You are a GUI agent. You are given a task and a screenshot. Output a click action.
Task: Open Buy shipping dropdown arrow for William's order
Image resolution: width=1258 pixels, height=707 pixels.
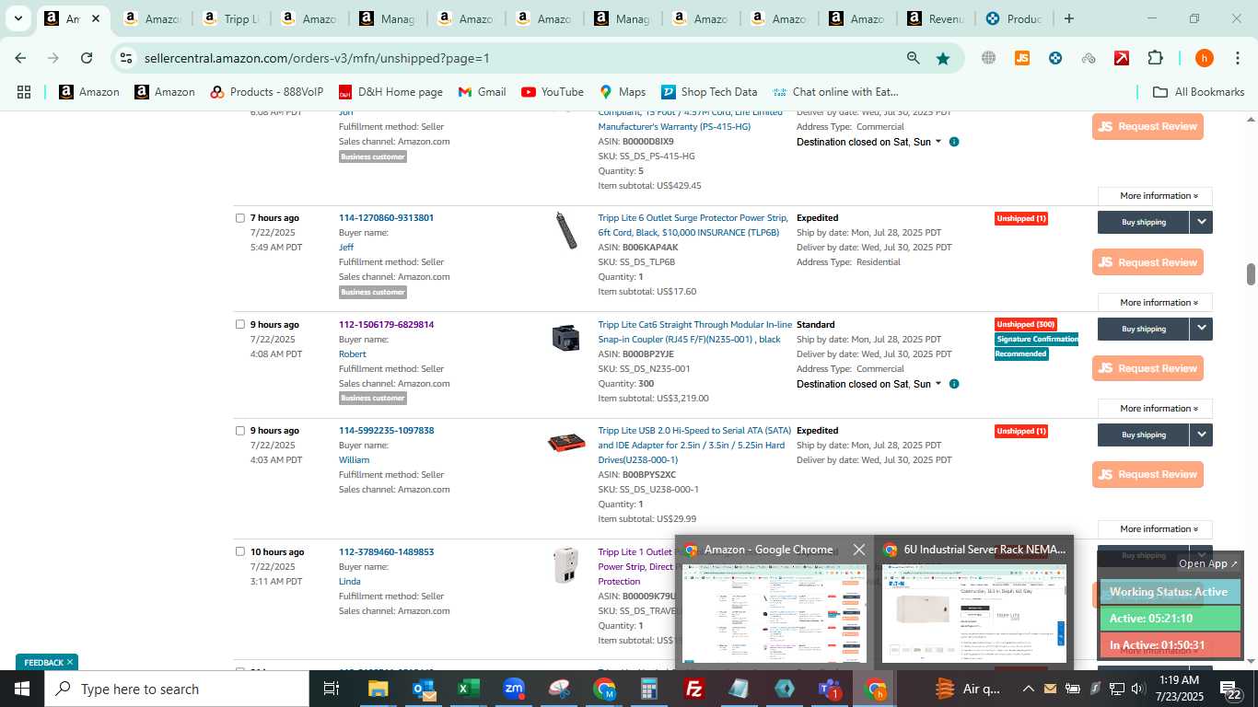tap(1201, 435)
